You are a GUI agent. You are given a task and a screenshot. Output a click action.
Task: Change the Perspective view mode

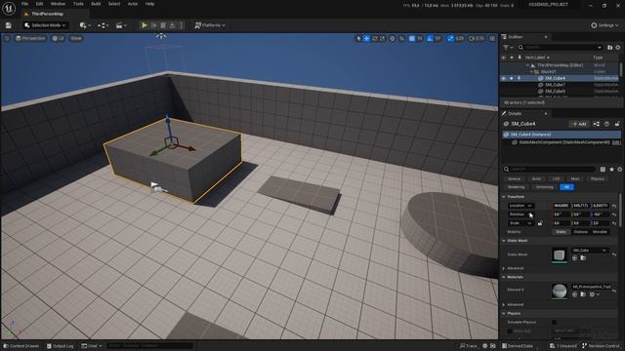pyautogui.click(x=30, y=38)
